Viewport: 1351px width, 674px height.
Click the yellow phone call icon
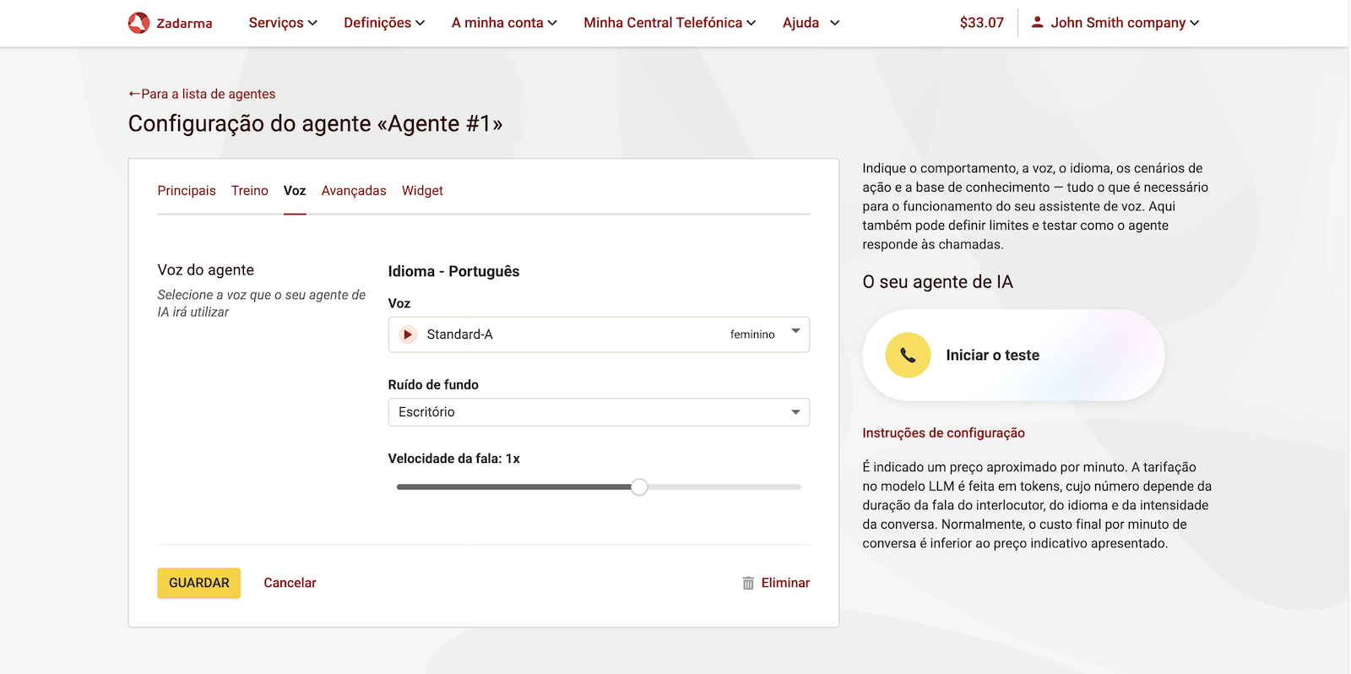click(x=908, y=355)
